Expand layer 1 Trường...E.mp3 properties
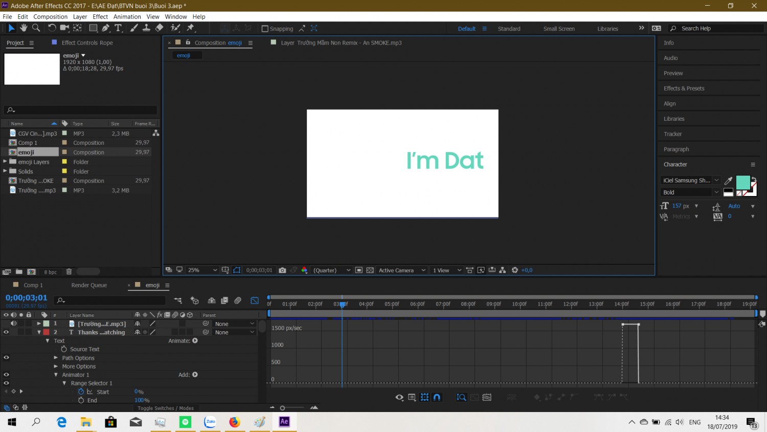Image resolution: width=767 pixels, height=432 pixels. point(39,323)
